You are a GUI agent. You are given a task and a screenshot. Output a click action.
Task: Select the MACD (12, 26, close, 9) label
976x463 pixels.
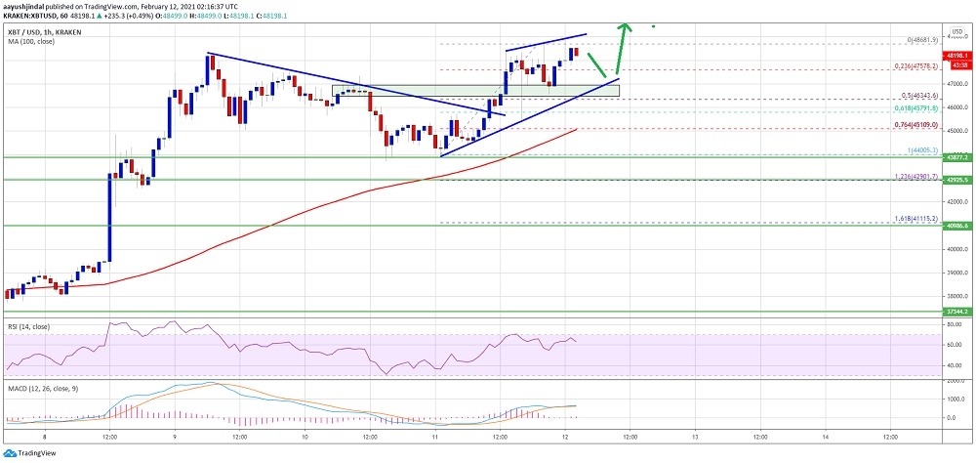[x=42, y=388]
